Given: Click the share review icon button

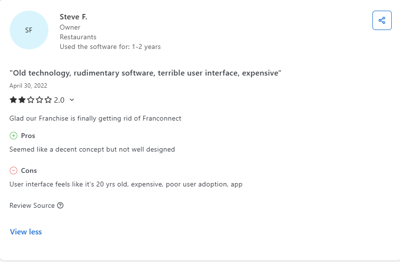Looking at the screenshot, I should (x=382, y=20).
